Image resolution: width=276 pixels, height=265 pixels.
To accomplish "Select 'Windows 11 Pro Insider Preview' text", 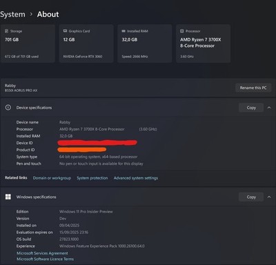I will [86, 212].
